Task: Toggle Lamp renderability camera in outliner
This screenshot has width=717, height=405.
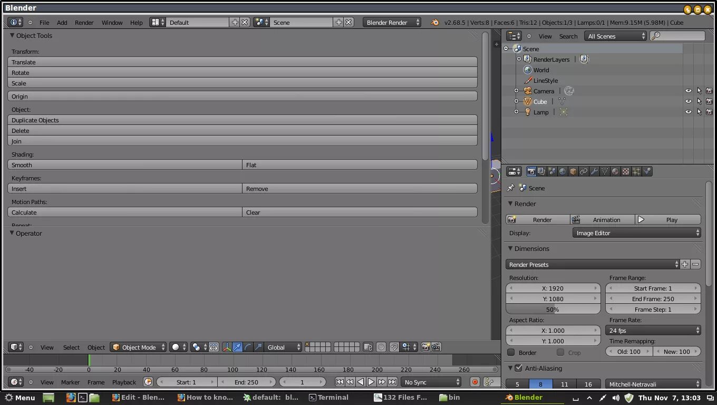Action: [x=709, y=112]
